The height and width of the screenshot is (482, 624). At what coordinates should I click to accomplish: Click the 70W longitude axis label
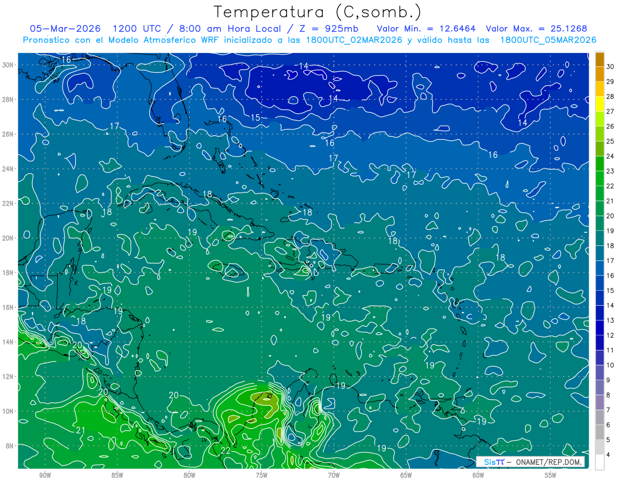334,475
